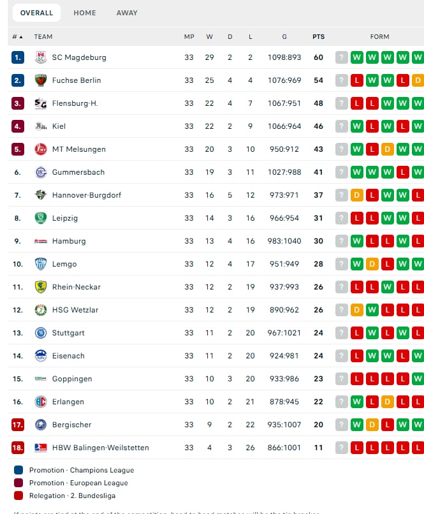The height and width of the screenshot is (514, 424).
Task: Select the OVERALL standings tab
Action: point(37,13)
